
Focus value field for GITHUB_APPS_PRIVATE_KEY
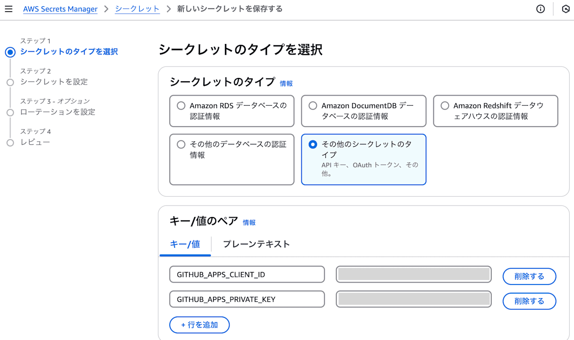coord(414,299)
